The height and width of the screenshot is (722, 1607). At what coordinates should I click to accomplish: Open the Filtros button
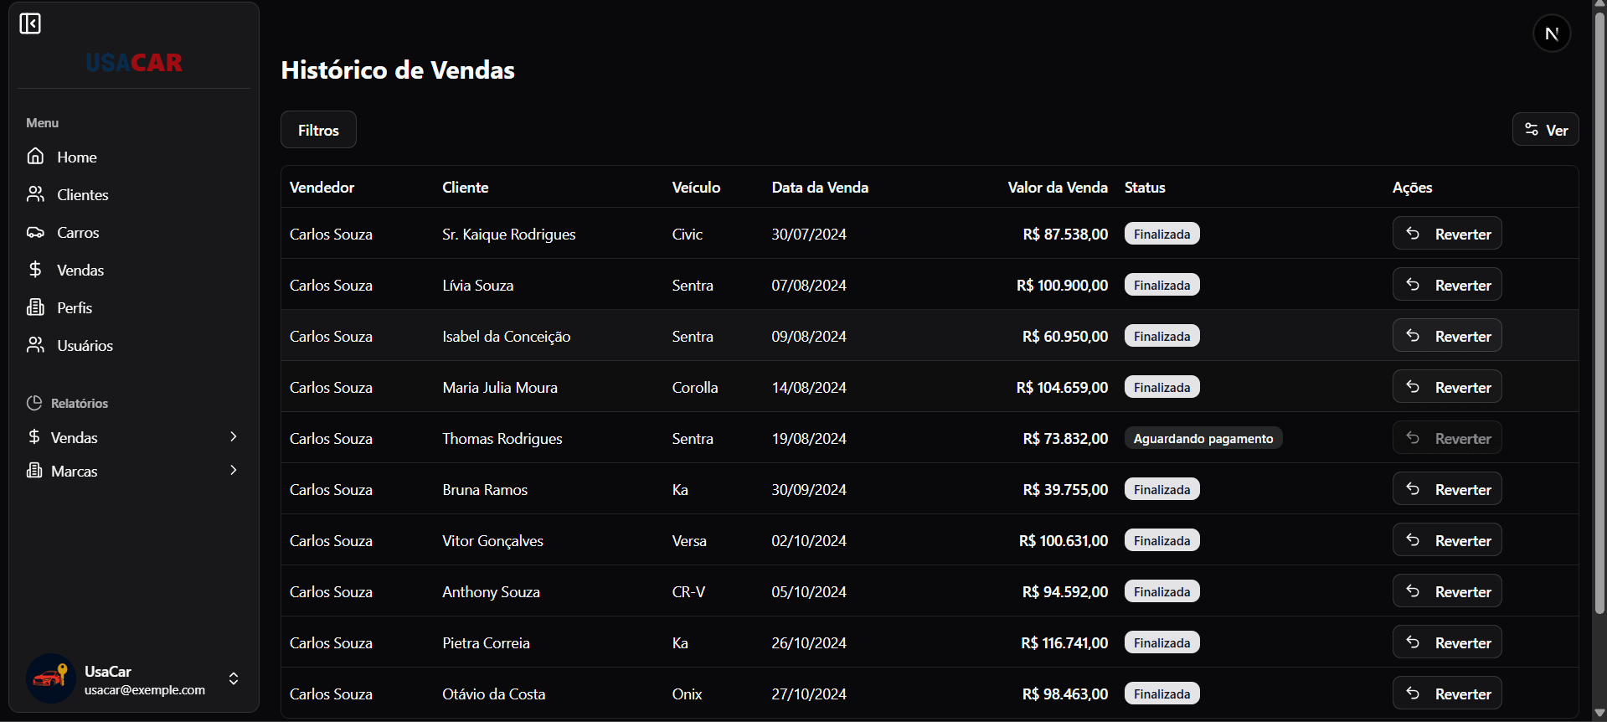pyautogui.click(x=318, y=130)
